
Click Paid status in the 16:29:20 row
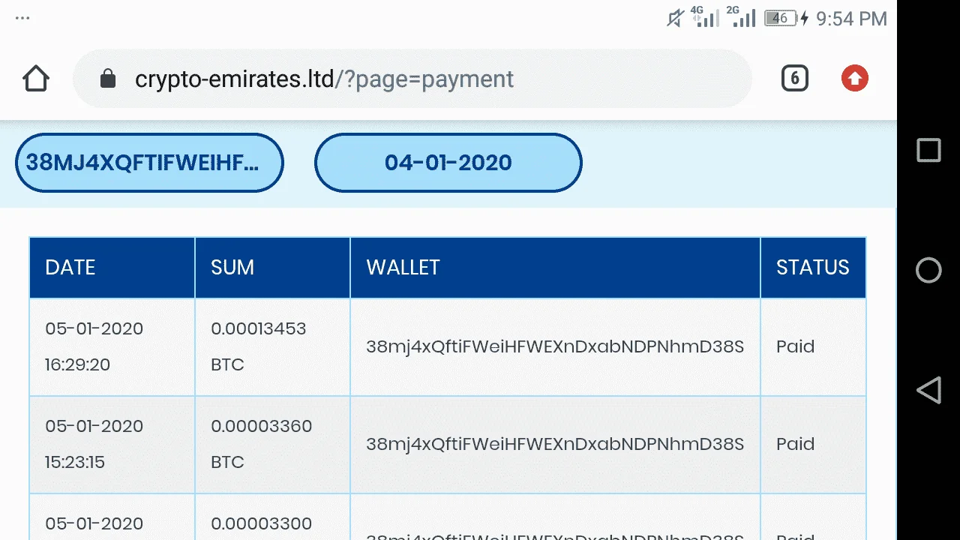[x=795, y=346]
